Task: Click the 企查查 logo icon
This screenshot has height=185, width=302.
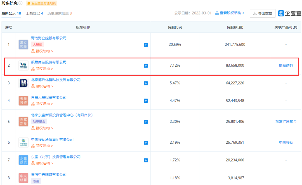Action: coord(280,13)
